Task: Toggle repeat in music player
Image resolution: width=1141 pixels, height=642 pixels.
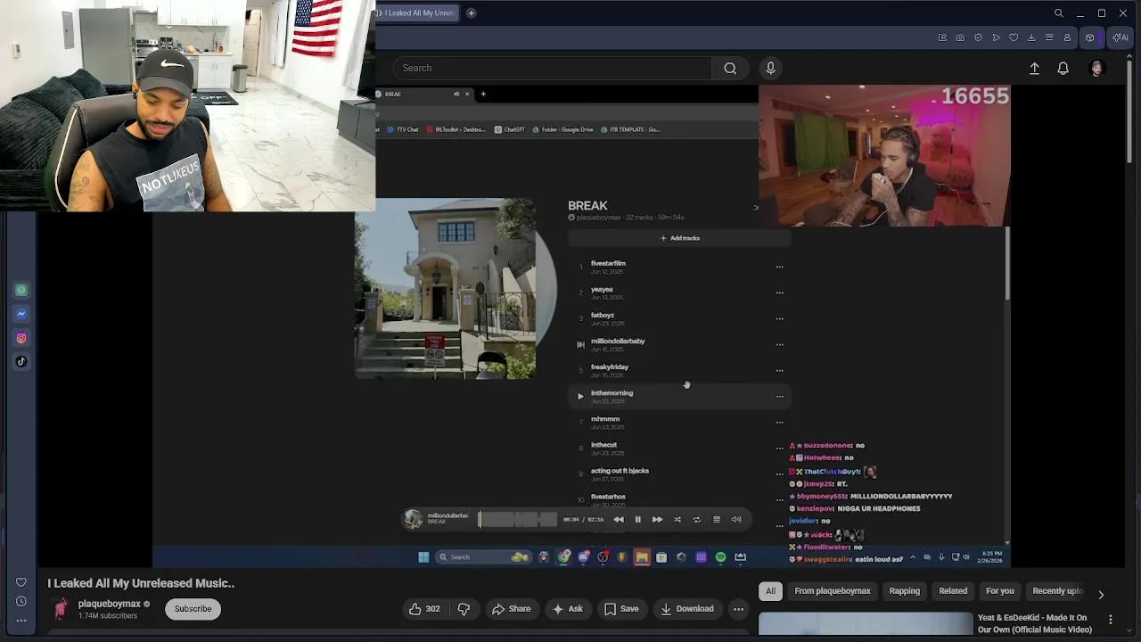Action: 696,520
